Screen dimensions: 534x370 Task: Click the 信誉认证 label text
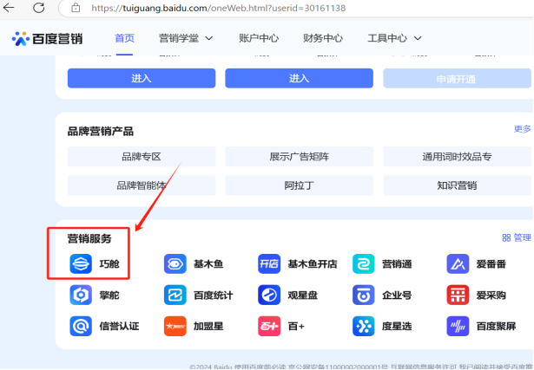pos(119,327)
